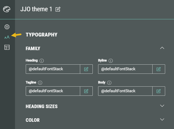Screen dimensions: 174x129
Task: Click edit icon for Heading font
Action: [86, 69]
